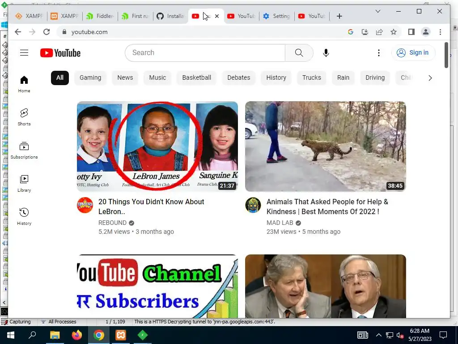Open Shorts in sidebar
458x344 pixels.
point(24,117)
